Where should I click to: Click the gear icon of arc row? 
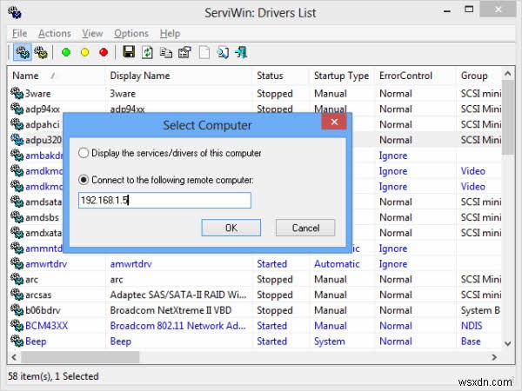(17, 279)
